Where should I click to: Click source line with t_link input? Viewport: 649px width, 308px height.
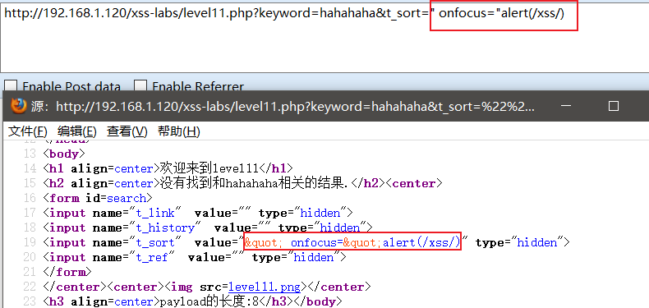tap(198, 214)
